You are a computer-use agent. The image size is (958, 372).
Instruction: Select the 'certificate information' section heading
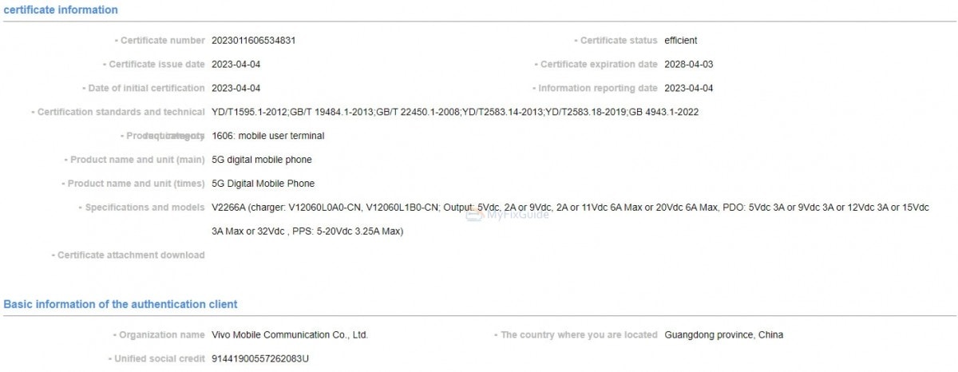point(61,10)
